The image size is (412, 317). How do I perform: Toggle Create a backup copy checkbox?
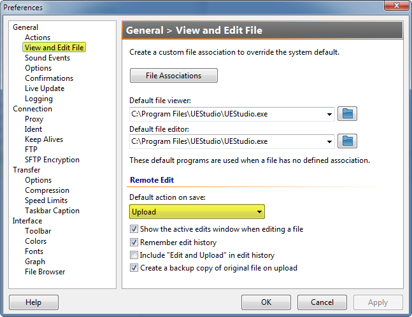(134, 268)
